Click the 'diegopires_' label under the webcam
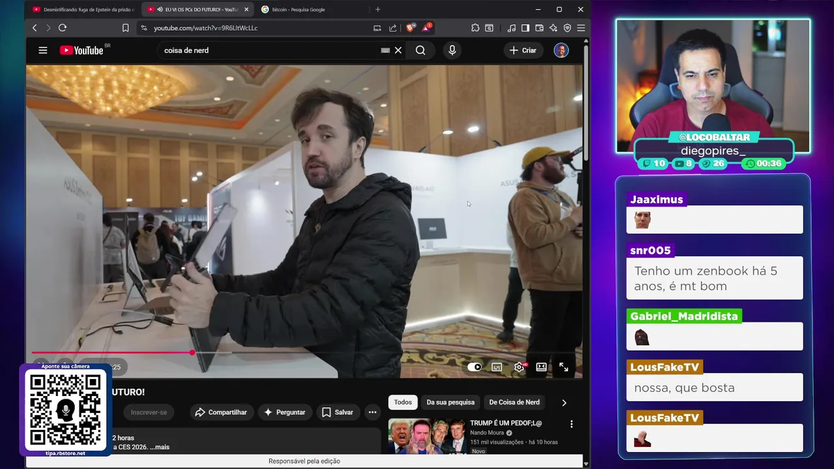Viewport: 834px width, 469px height. click(x=713, y=150)
